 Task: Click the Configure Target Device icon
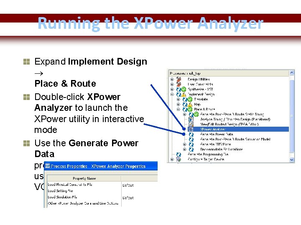coord(179,159)
